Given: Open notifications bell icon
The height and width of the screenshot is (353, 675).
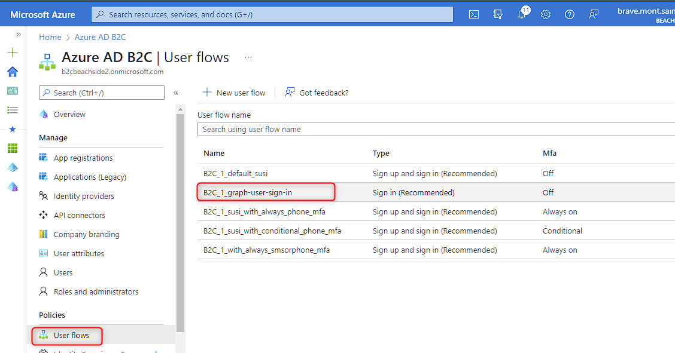Looking at the screenshot, I should tap(522, 14).
